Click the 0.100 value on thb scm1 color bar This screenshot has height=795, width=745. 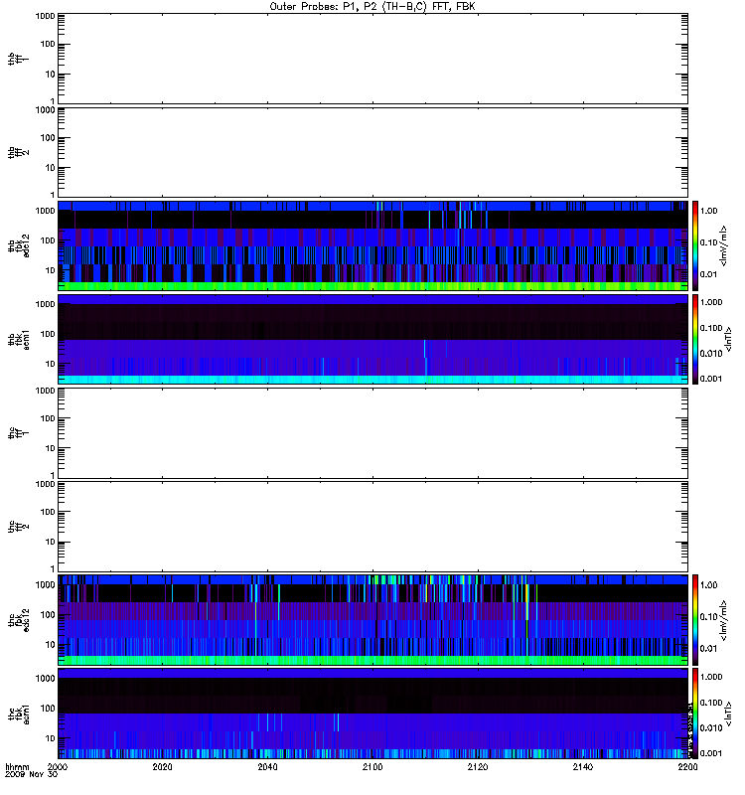[711, 328]
